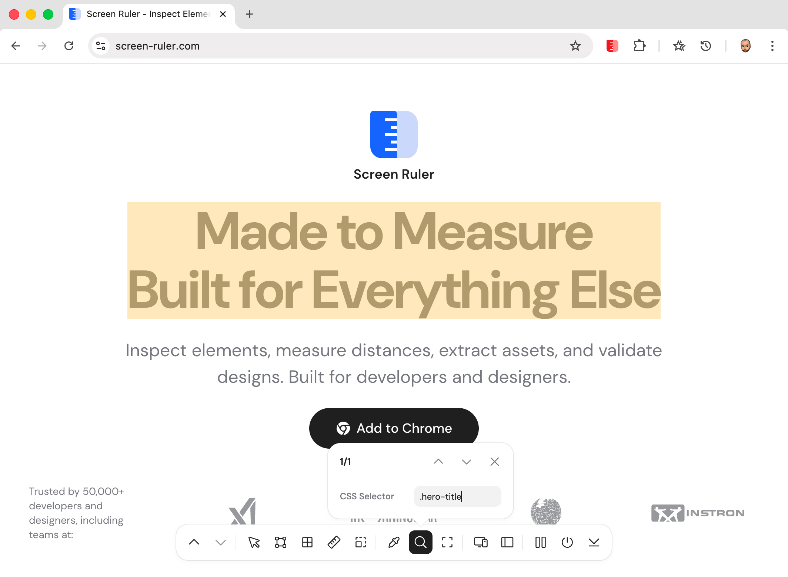Bookmark this page with the star icon
Image resolution: width=788 pixels, height=577 pixels.
pos(575,46)
